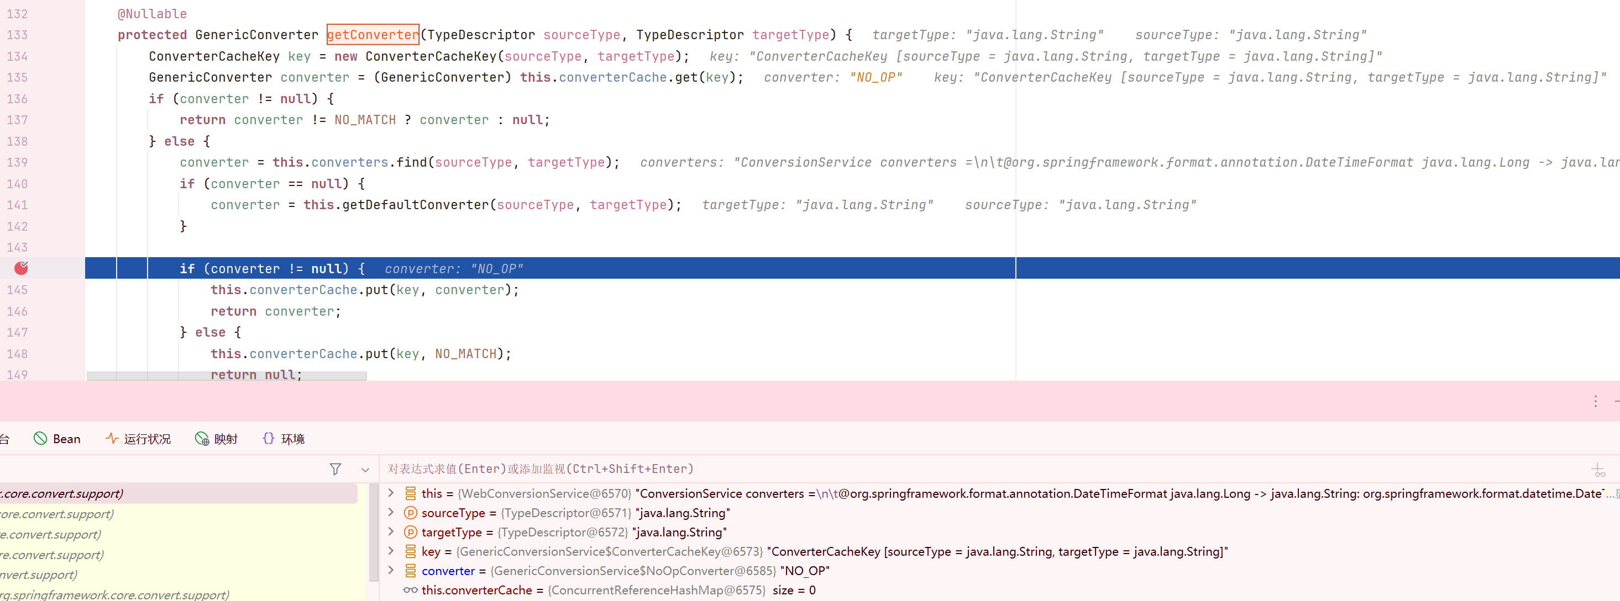Expand the converter NoOpConverter variable
Viewport: 1620px width, 601px height.
[x=391, y=570]
